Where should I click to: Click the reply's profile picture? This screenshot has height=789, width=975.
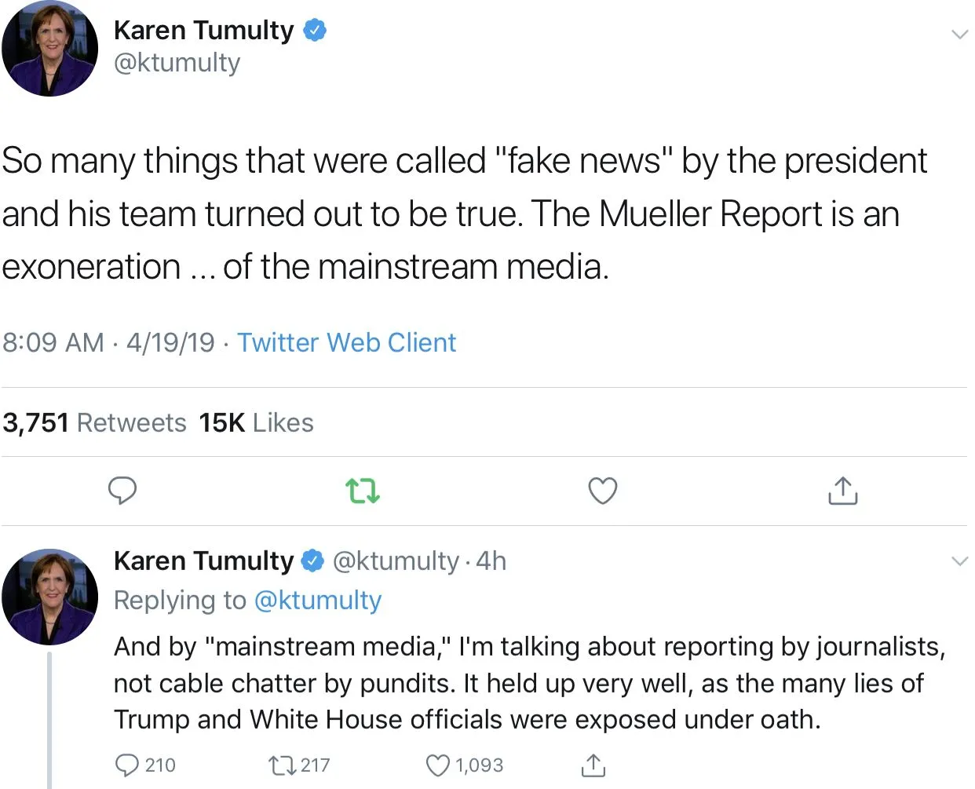(50, 597)
